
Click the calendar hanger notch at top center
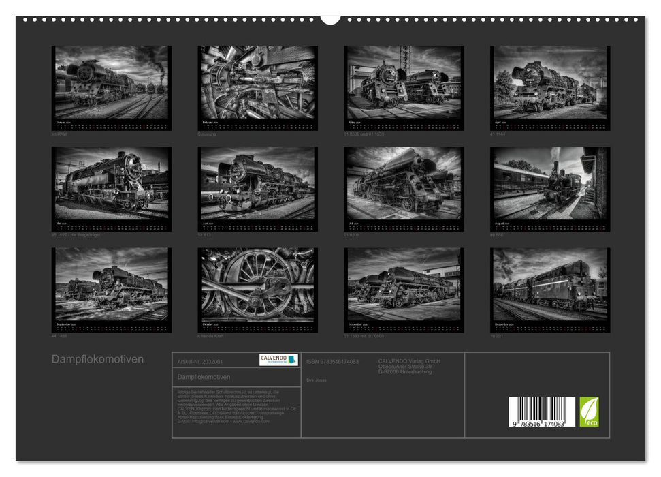330,18
